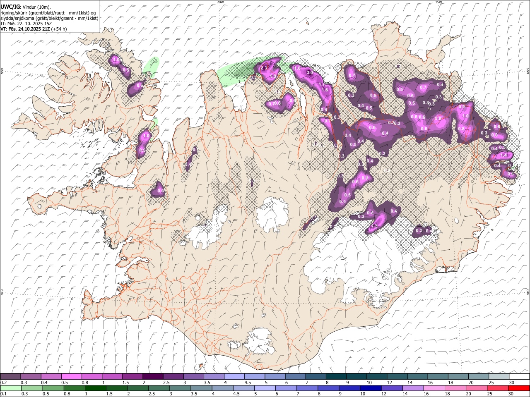Pick the bright pink 0.5 swatch in top legend row
This screenshot has height=397, width=530.
tap(71, 377)
